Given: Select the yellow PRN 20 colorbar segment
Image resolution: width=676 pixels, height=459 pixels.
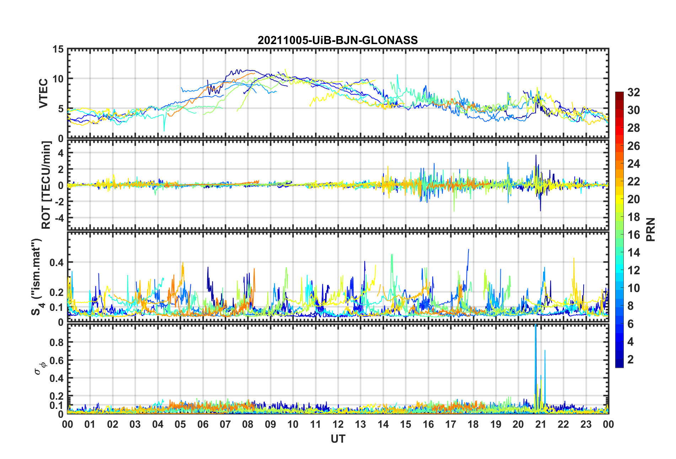Looking at the screenshot, I should tap(619, 199).
